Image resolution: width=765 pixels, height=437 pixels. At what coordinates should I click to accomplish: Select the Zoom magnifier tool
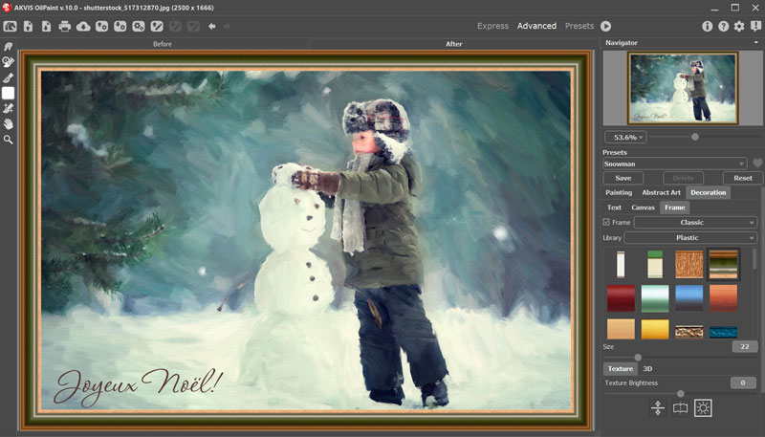coord(9,140)
